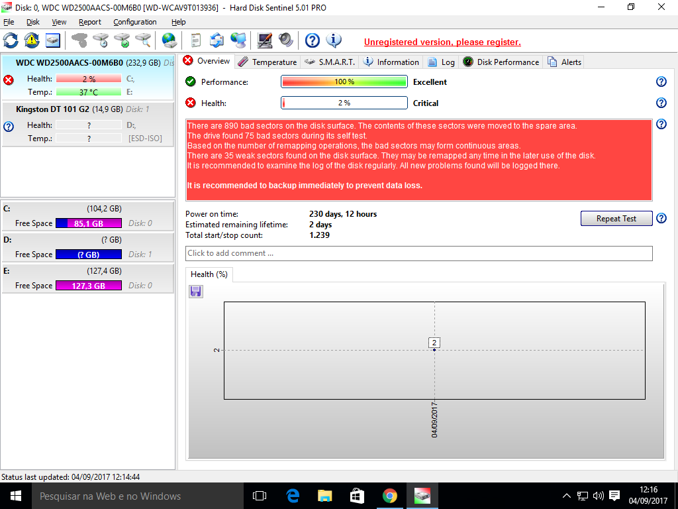Screen dimensions: 678x509
Task: Open Google Chrome from the taskbar
Action: point(389,496)
